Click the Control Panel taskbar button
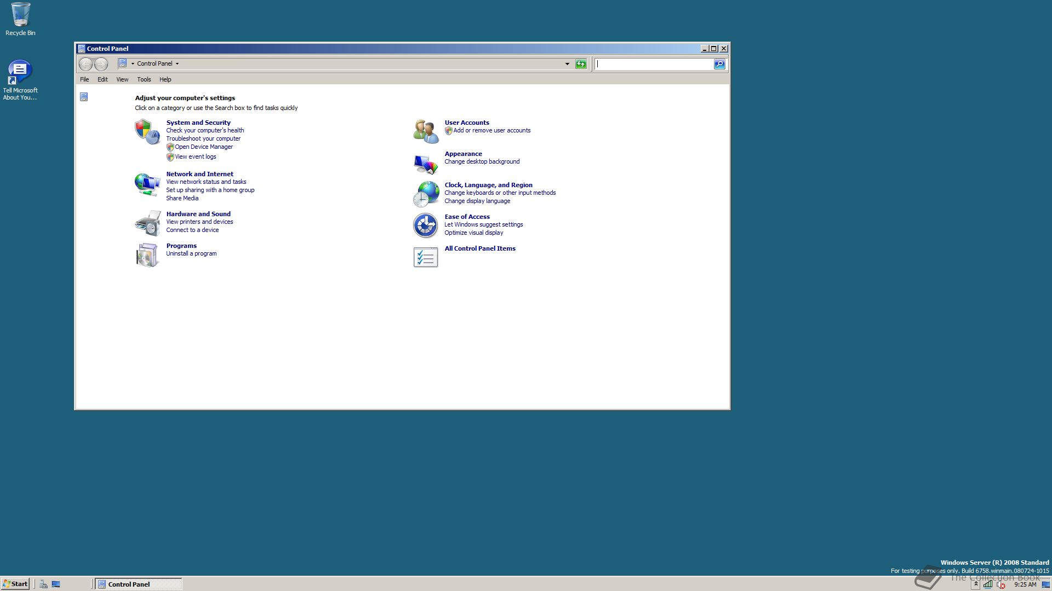The height and width of the screenshot is (591, 1052). (x=139, y=584)
